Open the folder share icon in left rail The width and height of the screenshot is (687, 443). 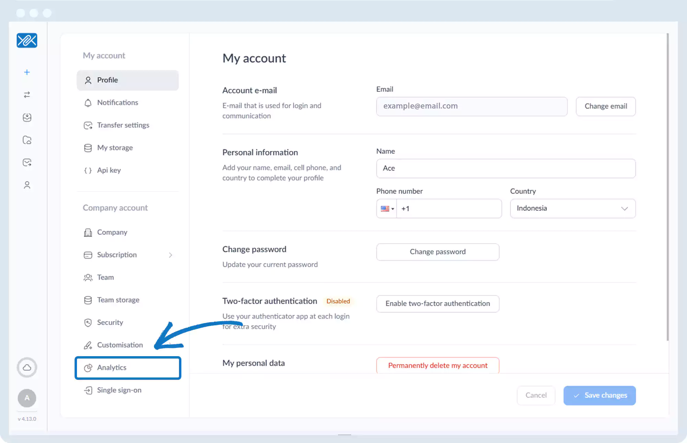pyautogui.click(x=27, y=140)
